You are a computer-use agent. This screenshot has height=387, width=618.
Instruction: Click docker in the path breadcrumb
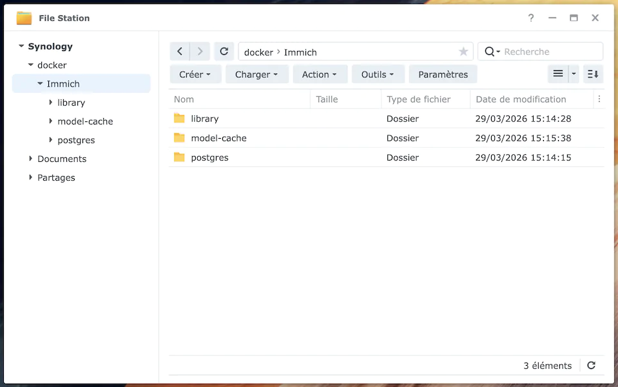pyautogui.click(x=258, y=52)
